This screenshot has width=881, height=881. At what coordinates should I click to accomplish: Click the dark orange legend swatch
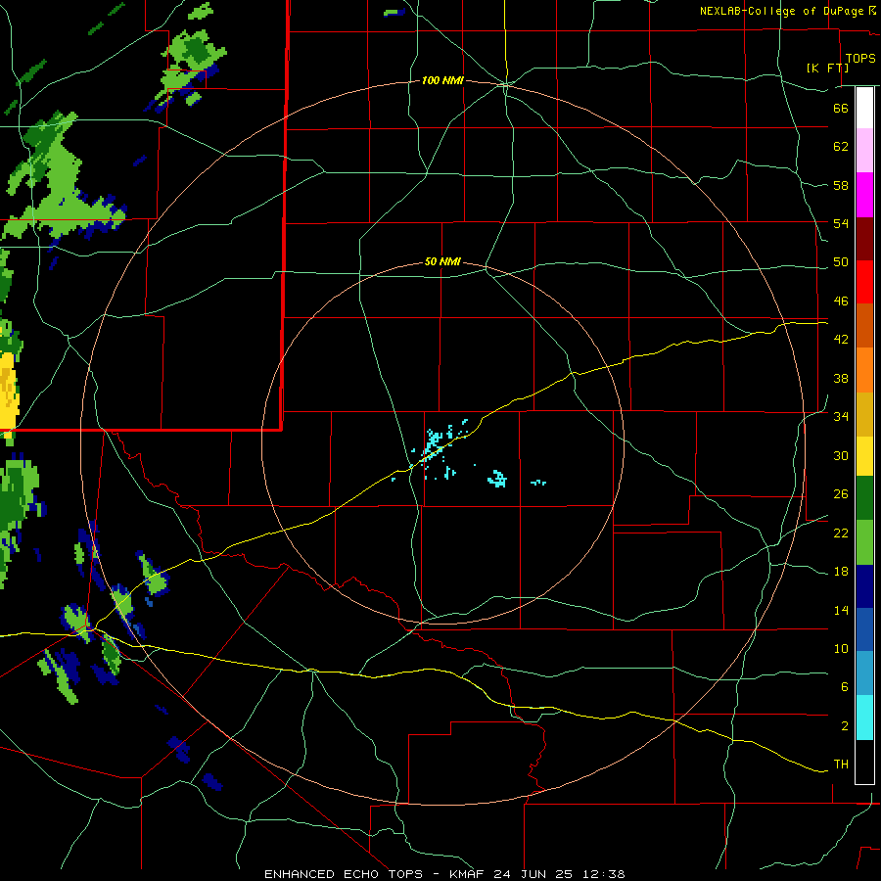click(x=864, y=326)
